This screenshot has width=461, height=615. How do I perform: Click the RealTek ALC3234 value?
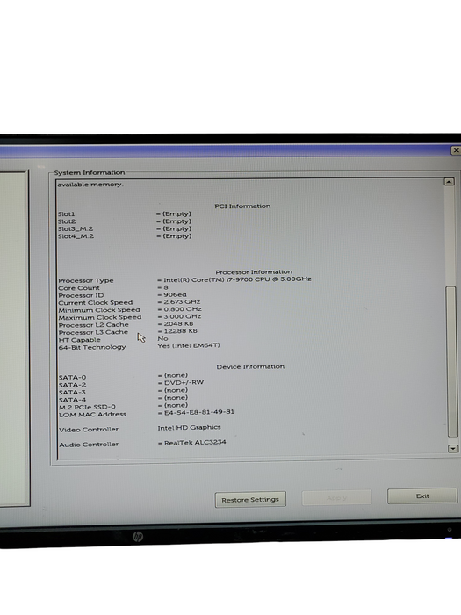[x=195, y=443]
